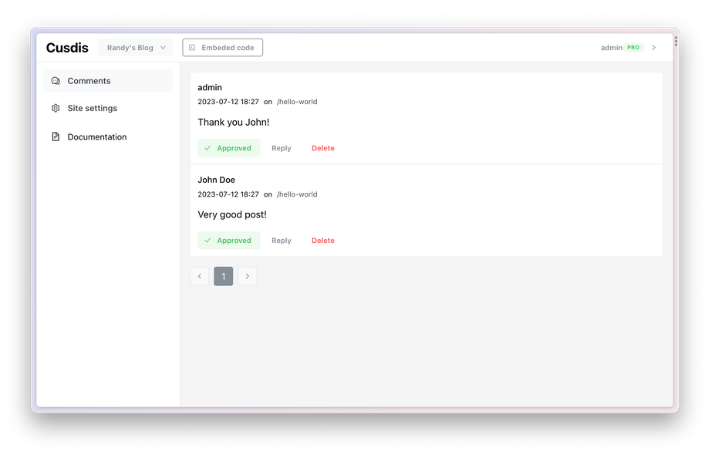
Task: Open Documentation from the sidebar
Action: 96,137
